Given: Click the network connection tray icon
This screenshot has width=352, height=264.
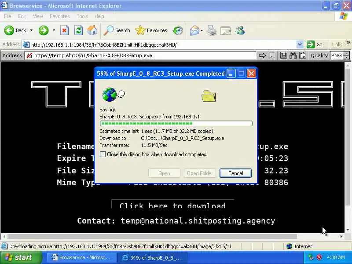Looking at the screenshot, I should pos(311,257).
